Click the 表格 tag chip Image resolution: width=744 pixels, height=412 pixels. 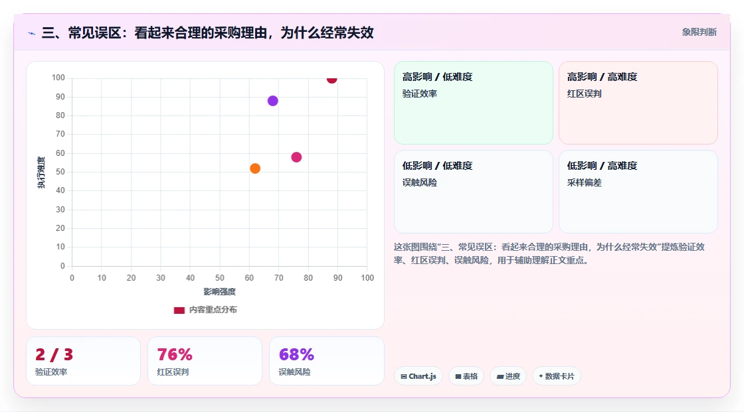point(466,376)
